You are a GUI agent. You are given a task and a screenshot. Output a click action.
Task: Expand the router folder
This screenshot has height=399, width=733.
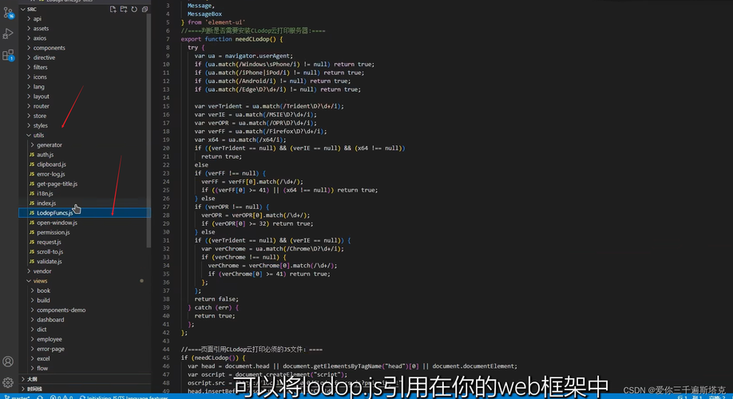[85, 106]
